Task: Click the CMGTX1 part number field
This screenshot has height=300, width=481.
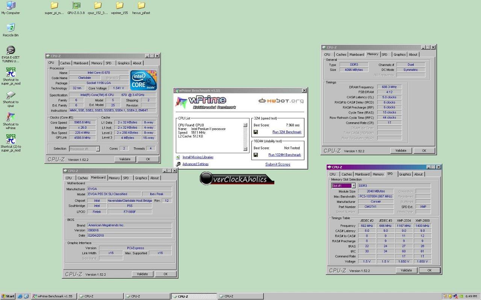Action: 376,207
